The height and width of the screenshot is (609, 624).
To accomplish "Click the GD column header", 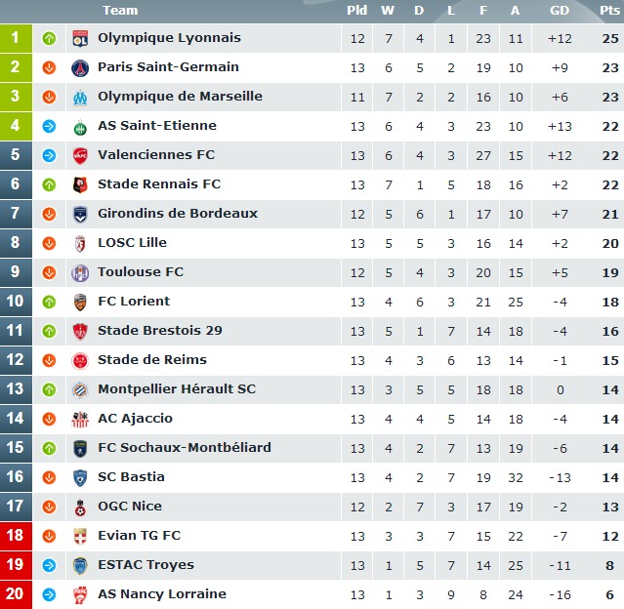I will (560, 11).
